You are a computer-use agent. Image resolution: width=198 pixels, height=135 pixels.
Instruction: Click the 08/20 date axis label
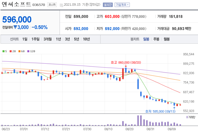coord(129,129)
